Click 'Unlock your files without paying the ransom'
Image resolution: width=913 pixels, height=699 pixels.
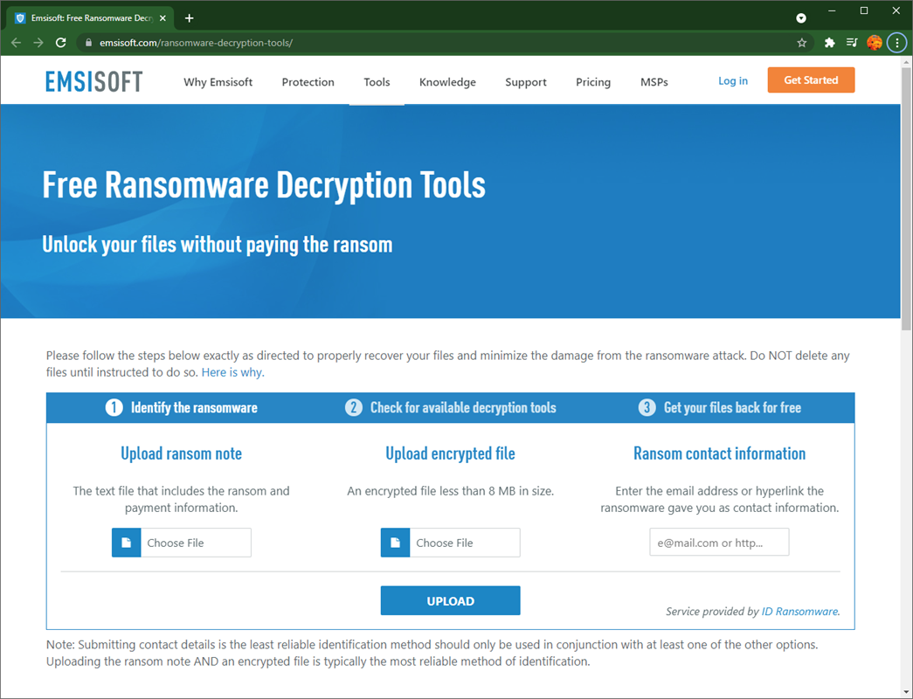pos(218,245)
